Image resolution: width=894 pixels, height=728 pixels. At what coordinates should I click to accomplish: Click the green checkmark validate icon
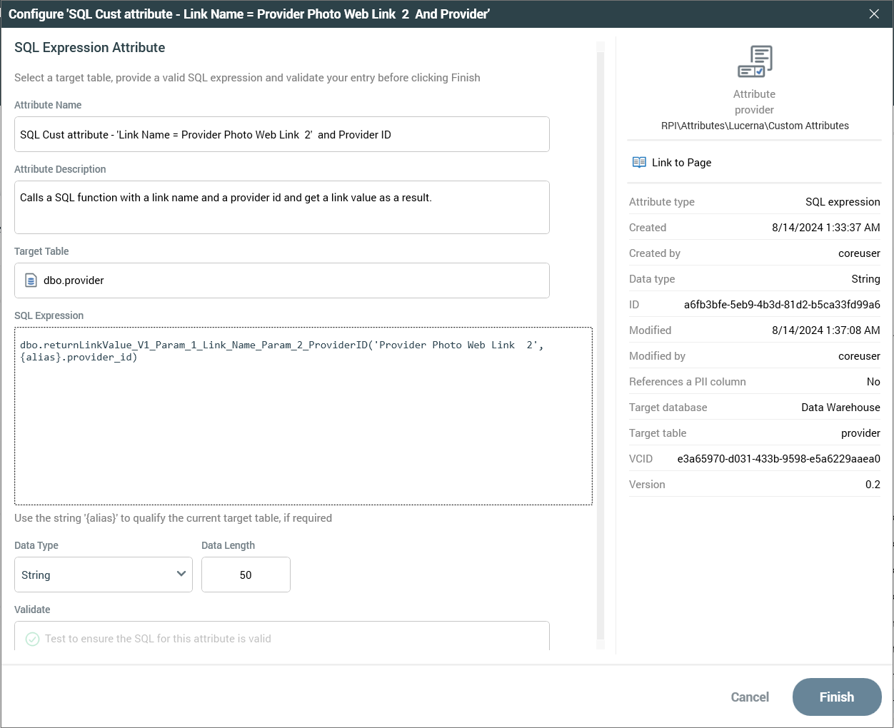tap(32, 639)
